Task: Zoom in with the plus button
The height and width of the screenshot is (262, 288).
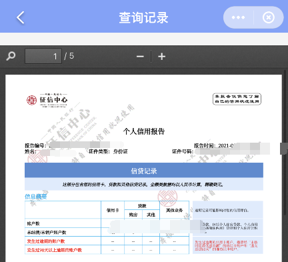Action: click(162, 57)
